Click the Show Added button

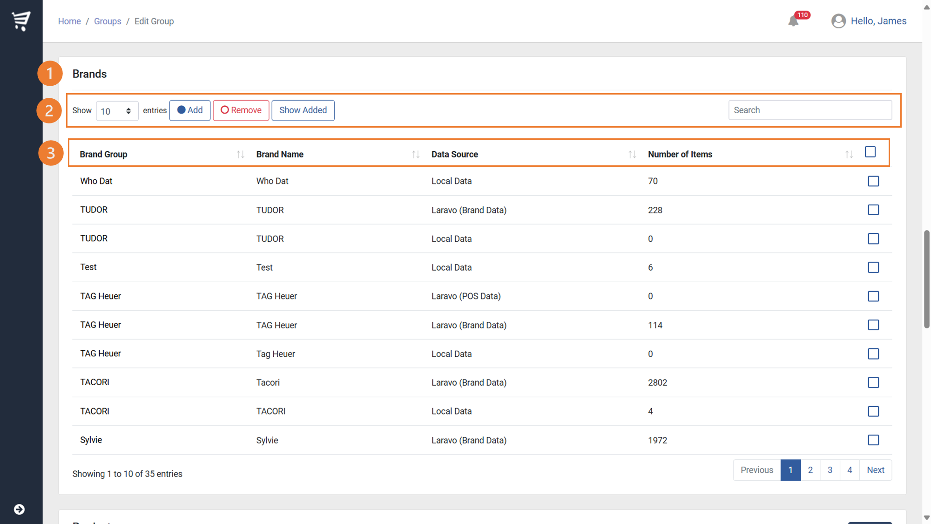click(x=303, y=110)
